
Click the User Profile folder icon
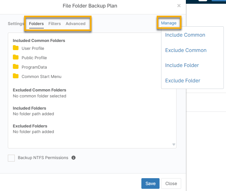click(16, 48)
